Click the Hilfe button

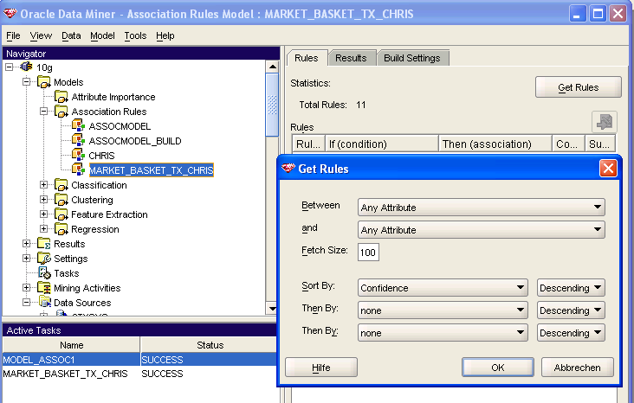[x=321, y=368]
